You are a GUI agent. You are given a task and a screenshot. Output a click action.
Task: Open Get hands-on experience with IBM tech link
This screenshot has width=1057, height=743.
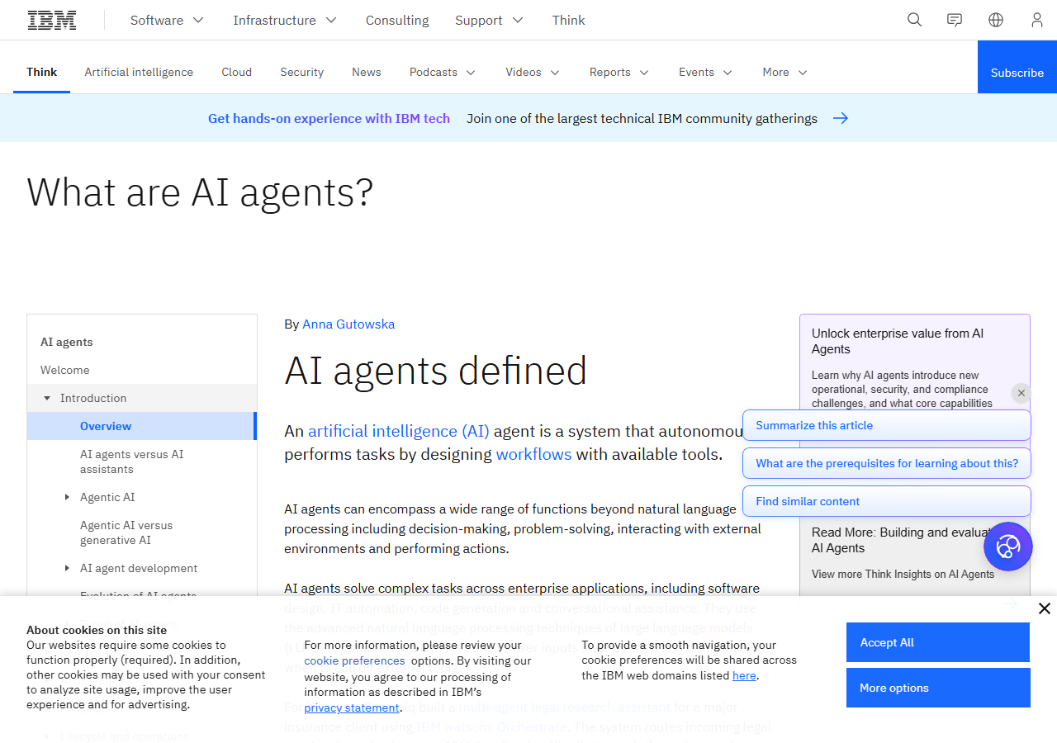[x=329, y=118]
